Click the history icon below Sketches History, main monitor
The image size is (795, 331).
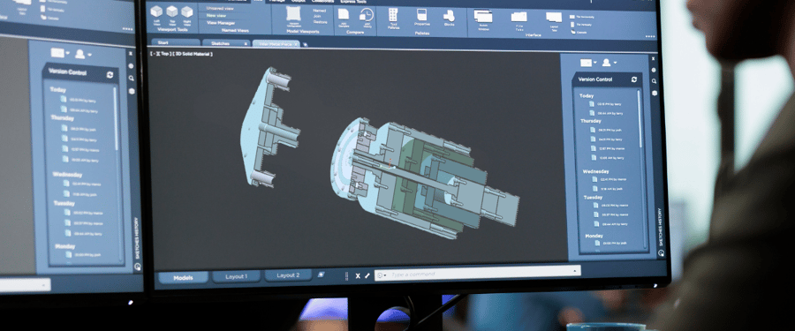(661, 253)
